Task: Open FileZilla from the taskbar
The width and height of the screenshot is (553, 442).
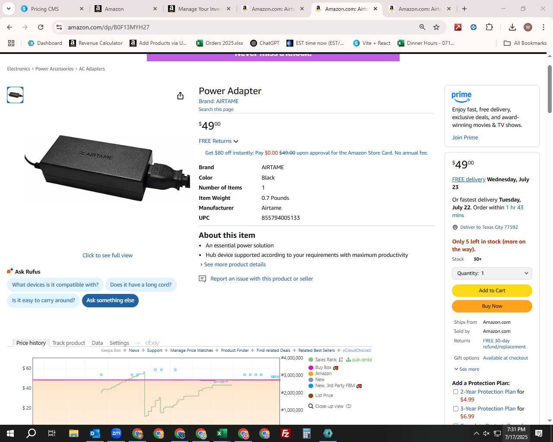Action: (285, 433)
